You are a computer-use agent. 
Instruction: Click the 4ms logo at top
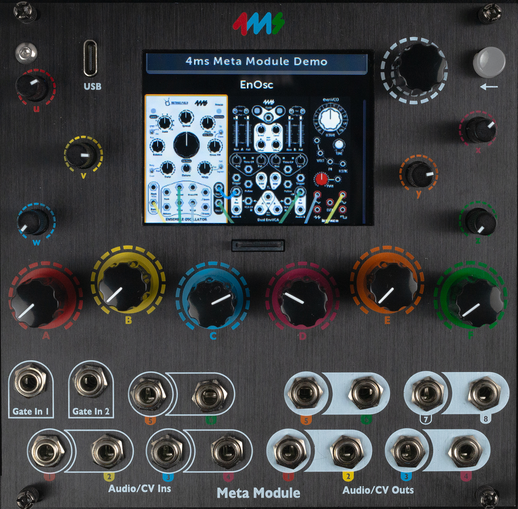(259, 24)
